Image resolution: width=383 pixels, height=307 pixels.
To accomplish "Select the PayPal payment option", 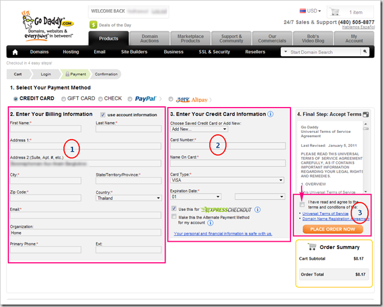I will click(x=130, y=99).
